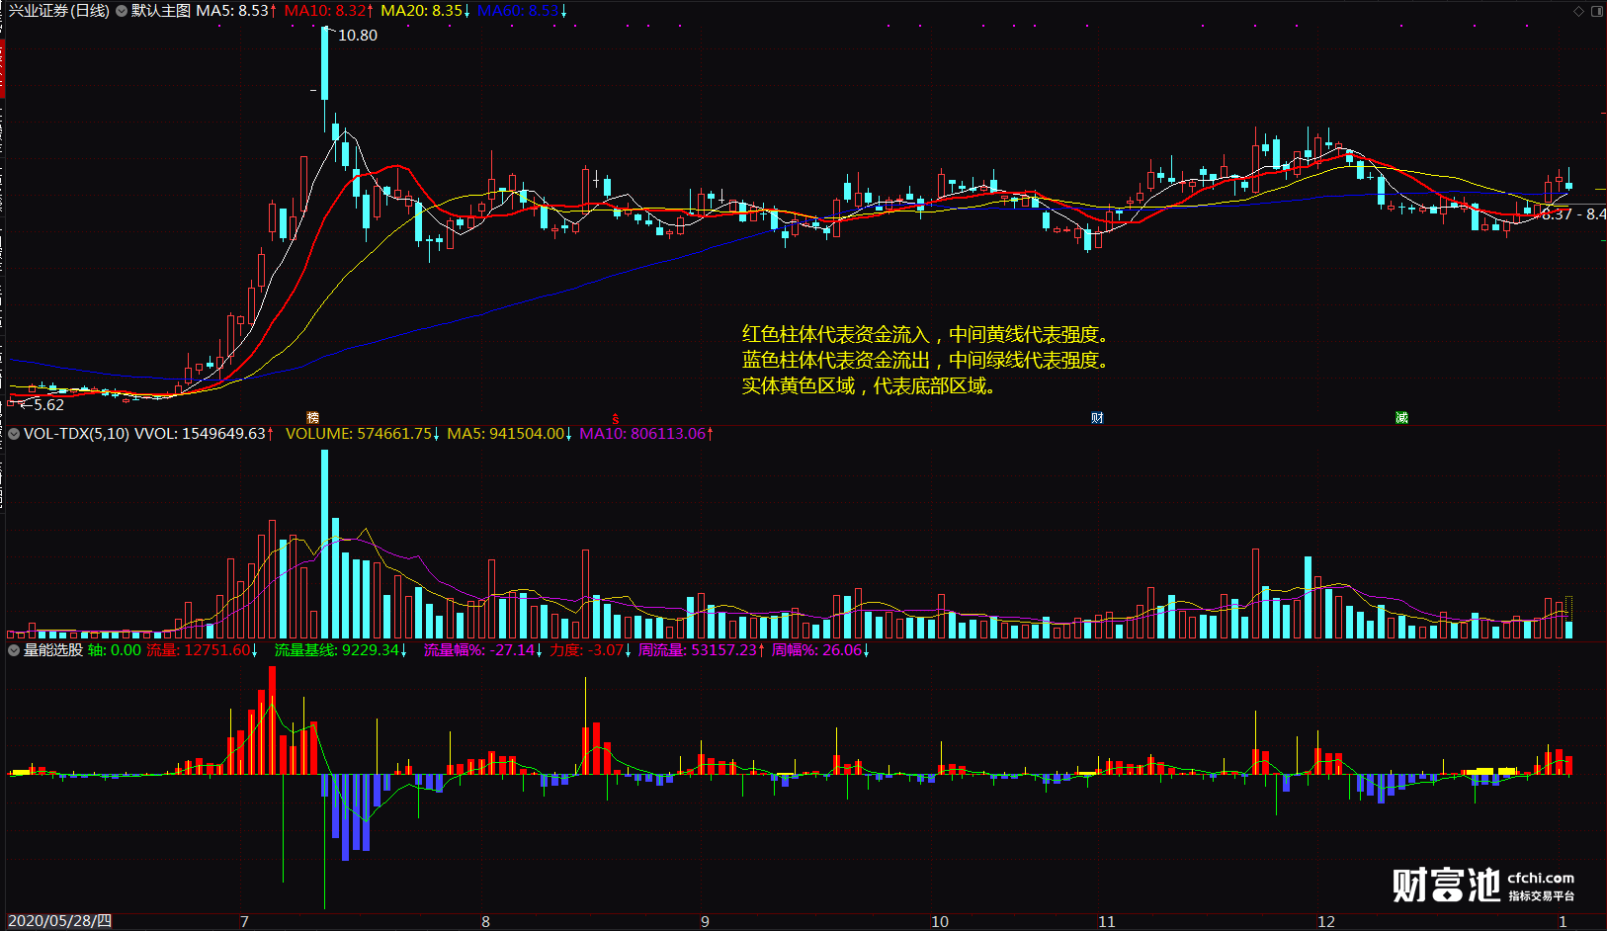Viewport: 1607px width, 931px height.
Task: Click the 榜 event marker icon
Action: click(313, 418)
